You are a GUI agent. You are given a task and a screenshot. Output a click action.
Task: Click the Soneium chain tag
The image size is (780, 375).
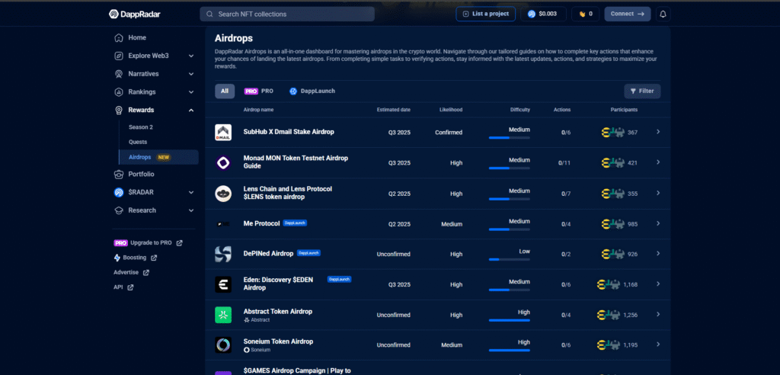(x=257, y=350)
